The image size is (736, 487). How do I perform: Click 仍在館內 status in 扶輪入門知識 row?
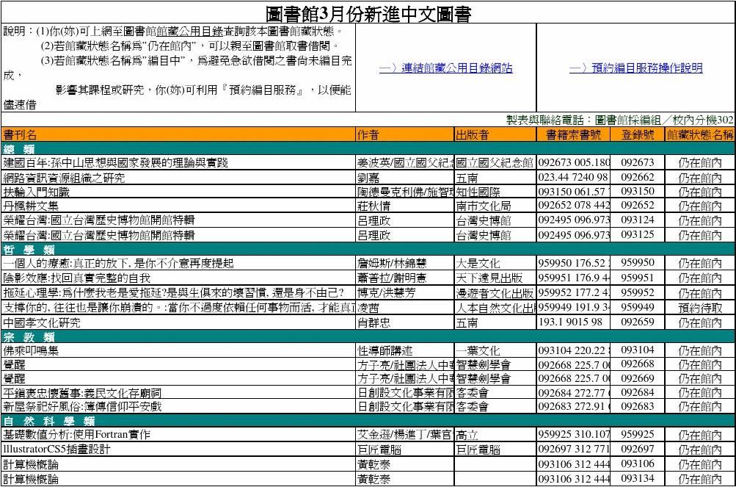coord(700,192)
